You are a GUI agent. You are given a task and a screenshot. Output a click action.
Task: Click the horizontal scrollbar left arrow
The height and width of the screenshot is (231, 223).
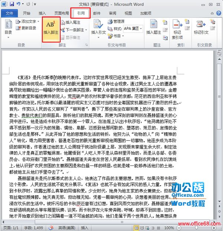click(x=3, y=222)
